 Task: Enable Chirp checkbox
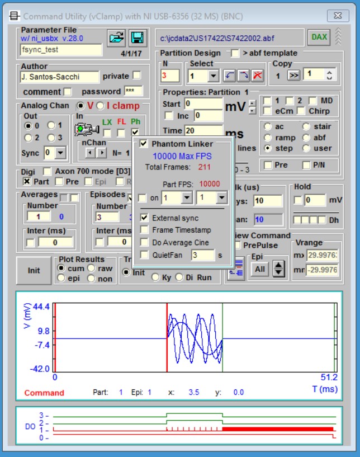tap(301, 111)
